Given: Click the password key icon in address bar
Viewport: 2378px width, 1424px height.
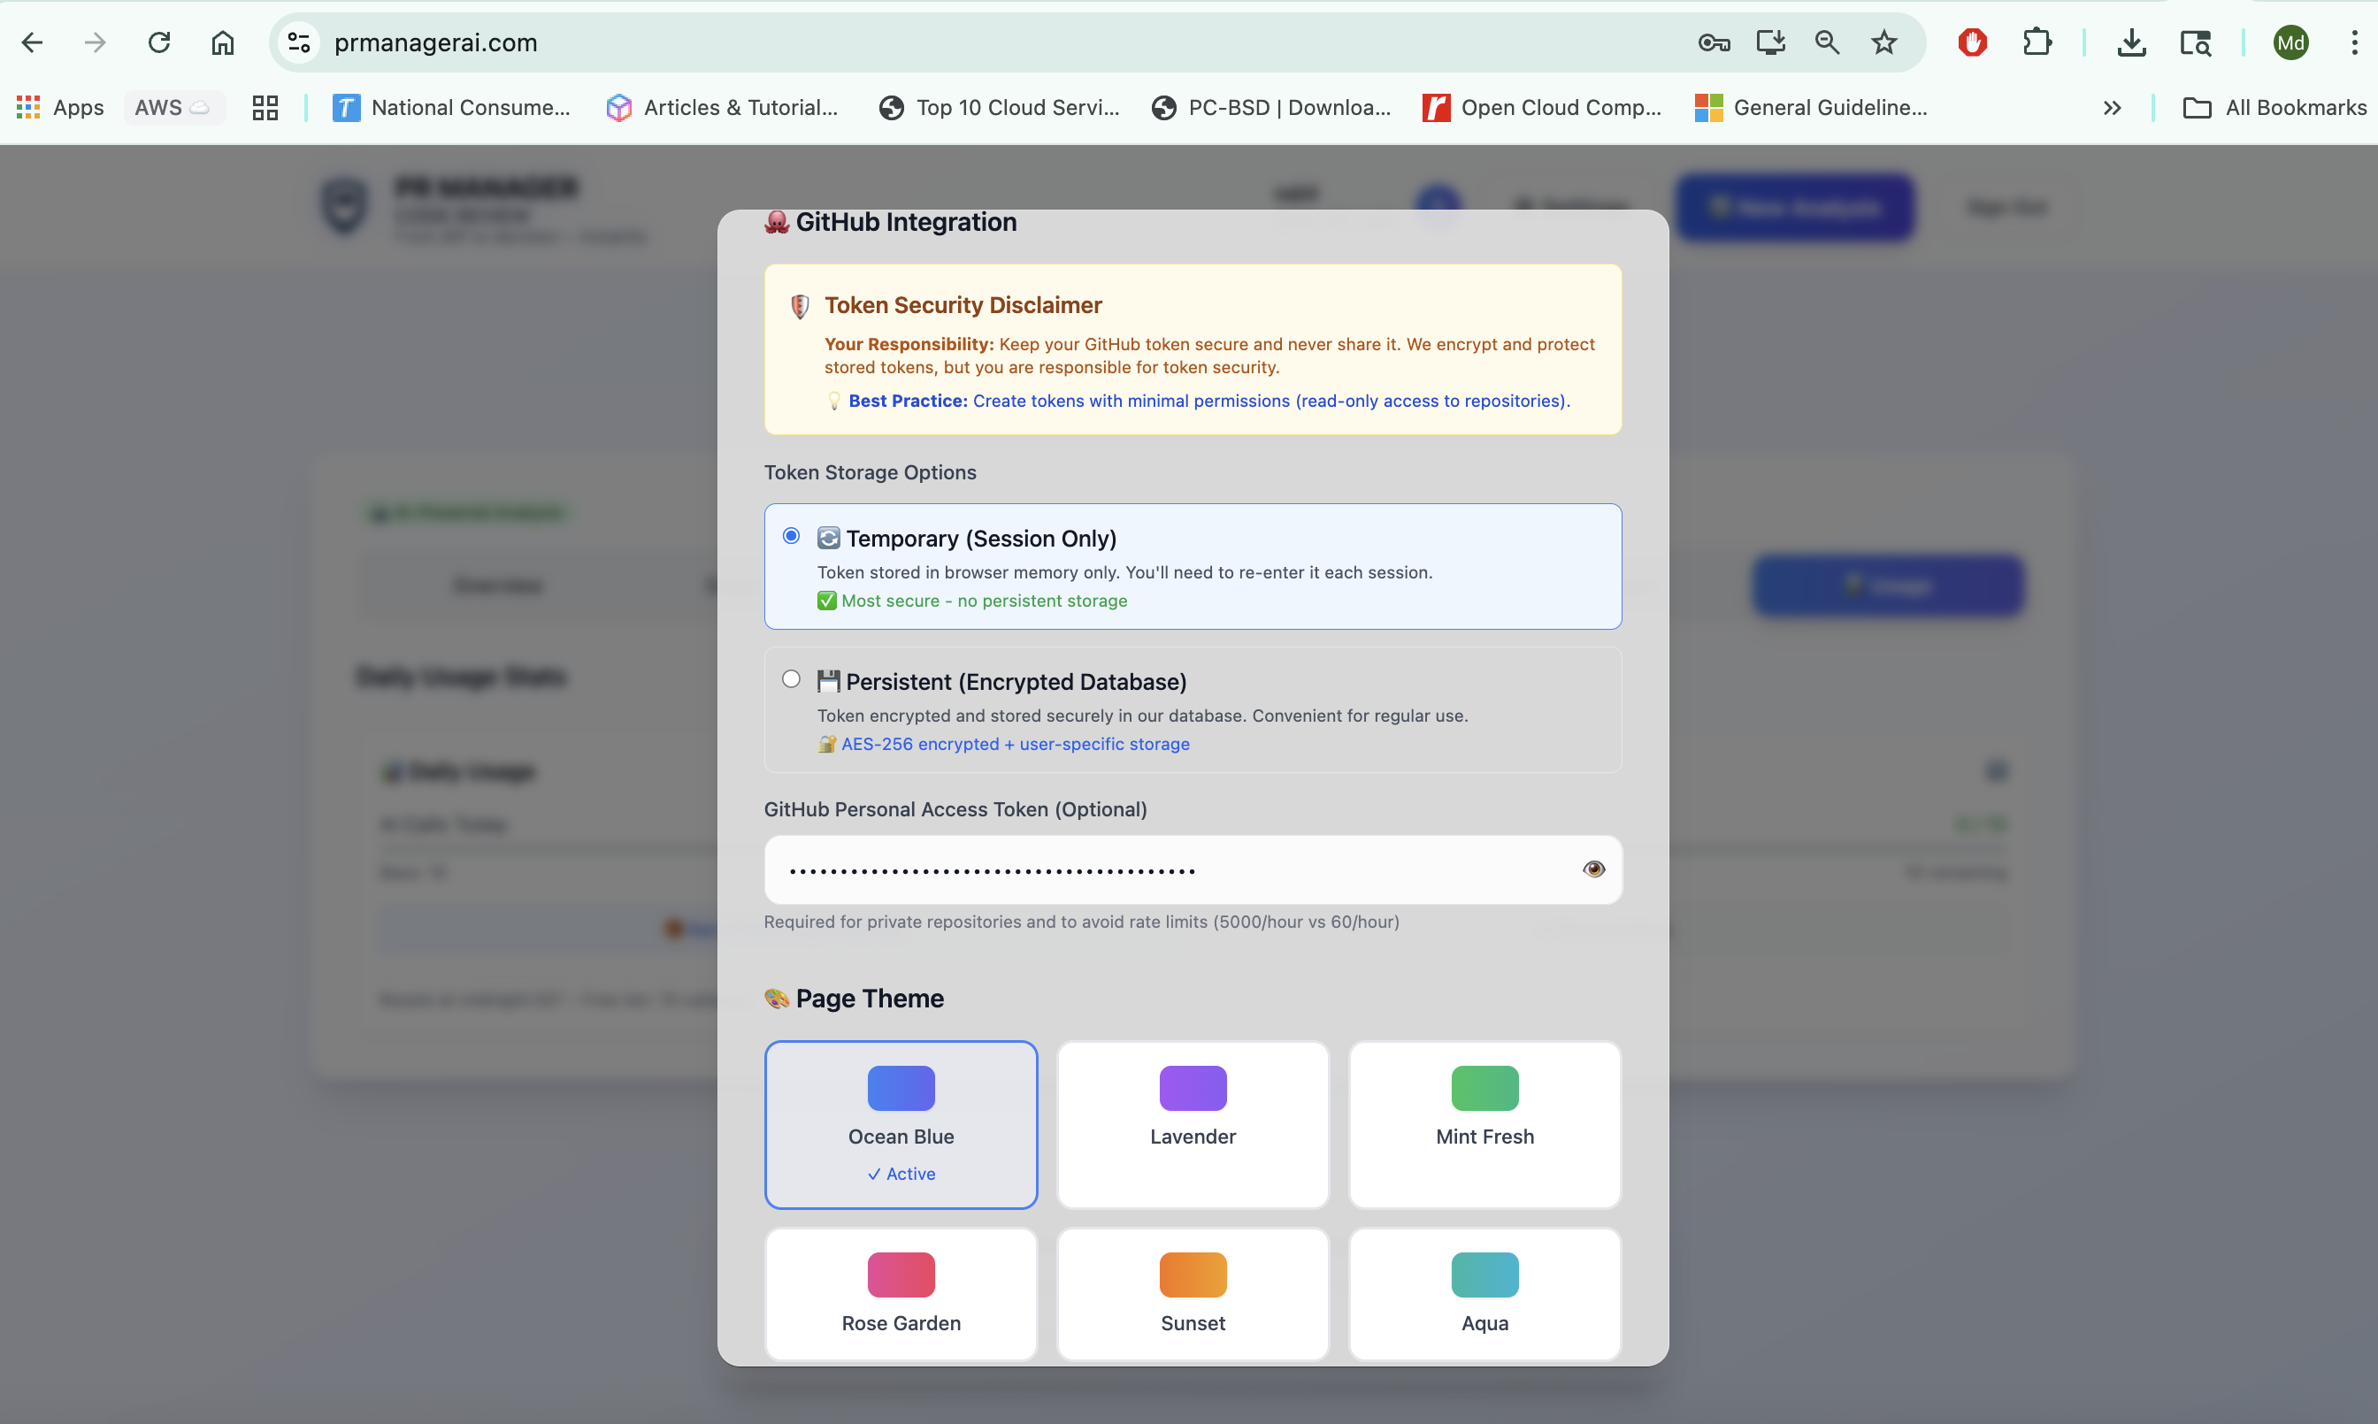Looking at the screenshot, I should coord(1713,42).
